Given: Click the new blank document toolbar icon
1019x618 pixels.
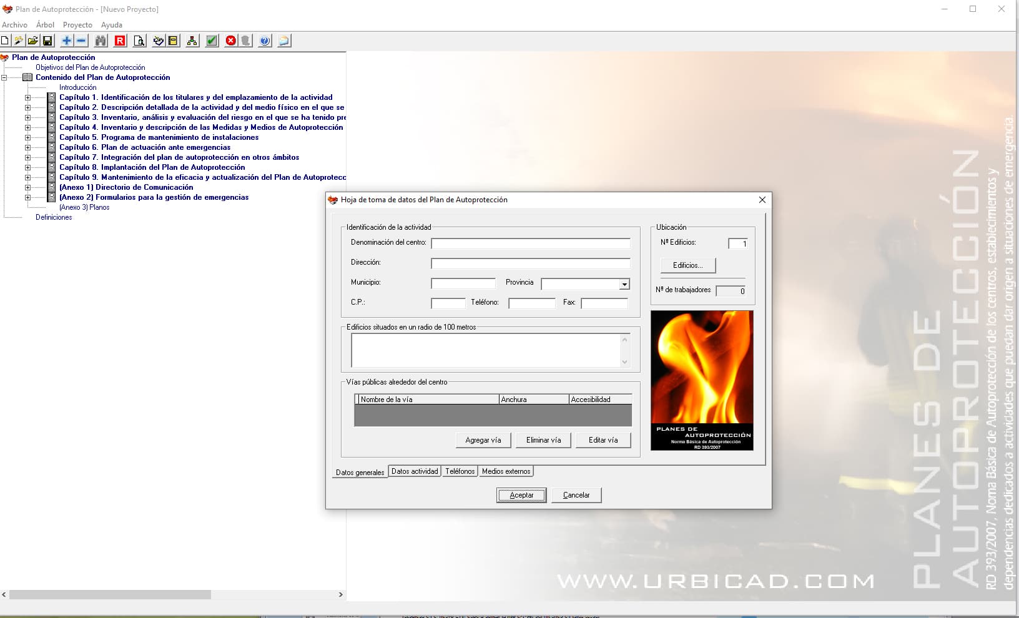Looking at the screenshot, I should pyautogui.click(x=4, y=41).
